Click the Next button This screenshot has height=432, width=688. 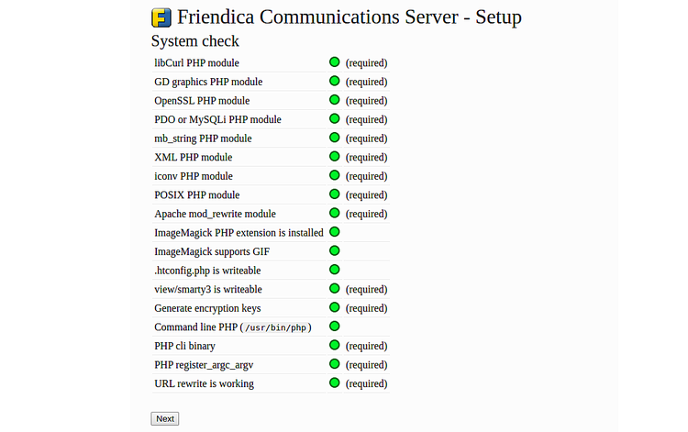165,418
